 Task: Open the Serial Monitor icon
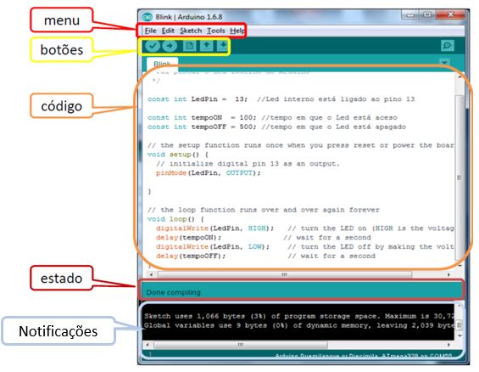pos(448,46)
